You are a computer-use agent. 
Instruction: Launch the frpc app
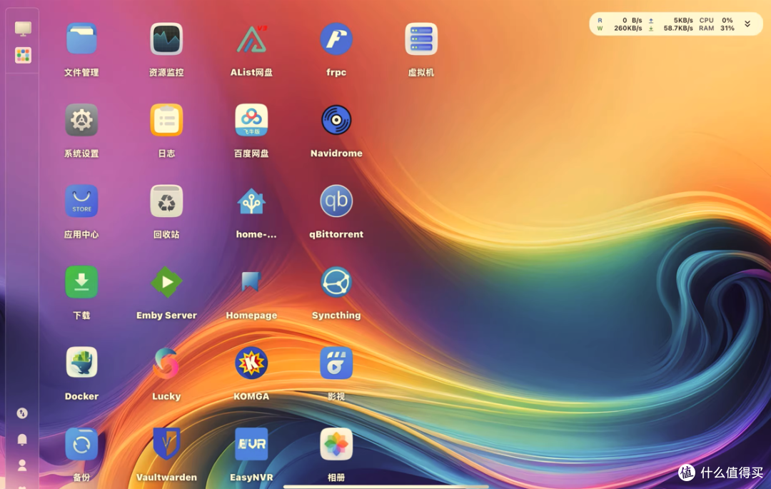click(336, 39)
